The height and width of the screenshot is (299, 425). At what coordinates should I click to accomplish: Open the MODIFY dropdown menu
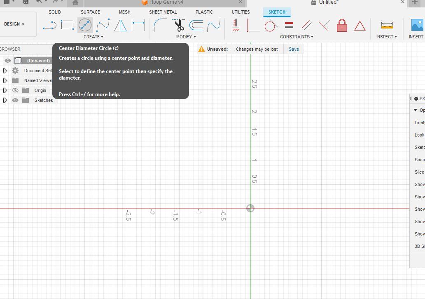pos(186,37)
